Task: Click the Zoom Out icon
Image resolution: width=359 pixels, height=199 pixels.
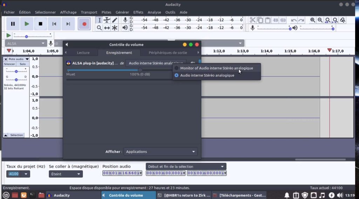Action: click(320, 20)
